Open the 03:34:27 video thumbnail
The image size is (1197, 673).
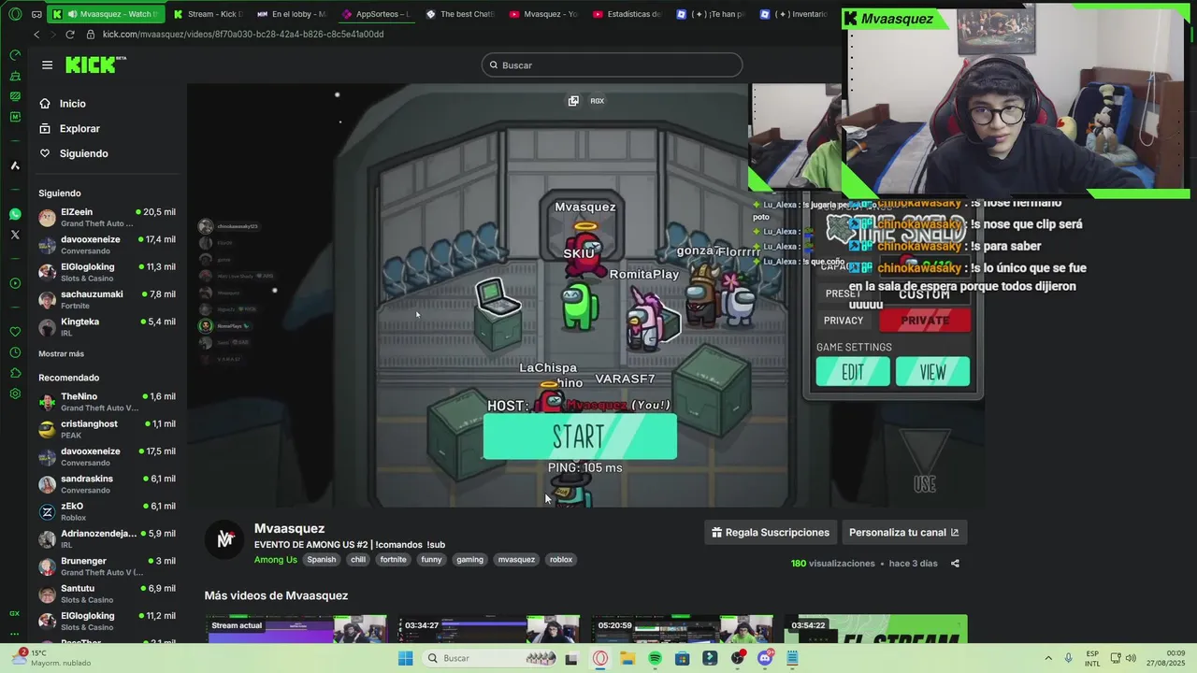coord(489,629)
